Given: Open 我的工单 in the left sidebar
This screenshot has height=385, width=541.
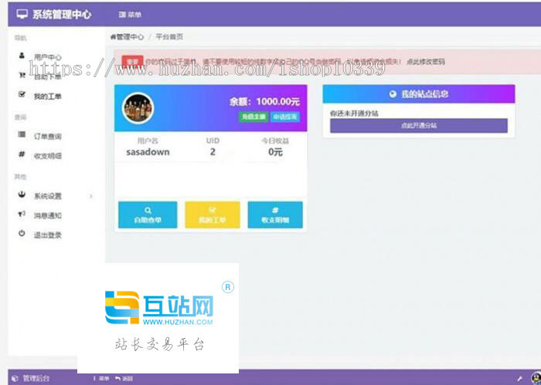Looking at the screenshot, I should click(48, 96).
